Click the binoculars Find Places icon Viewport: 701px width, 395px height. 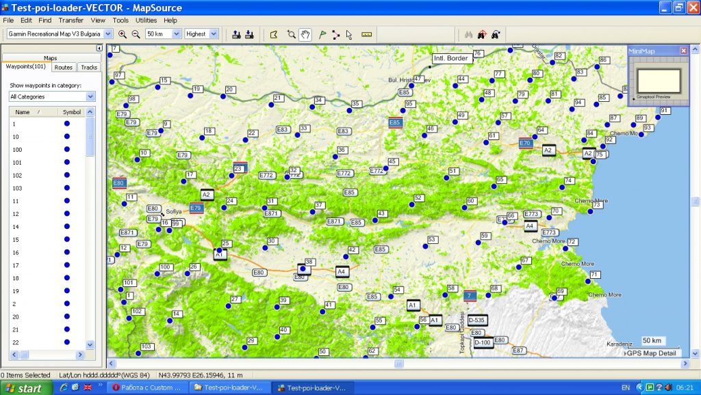point(469,34)
